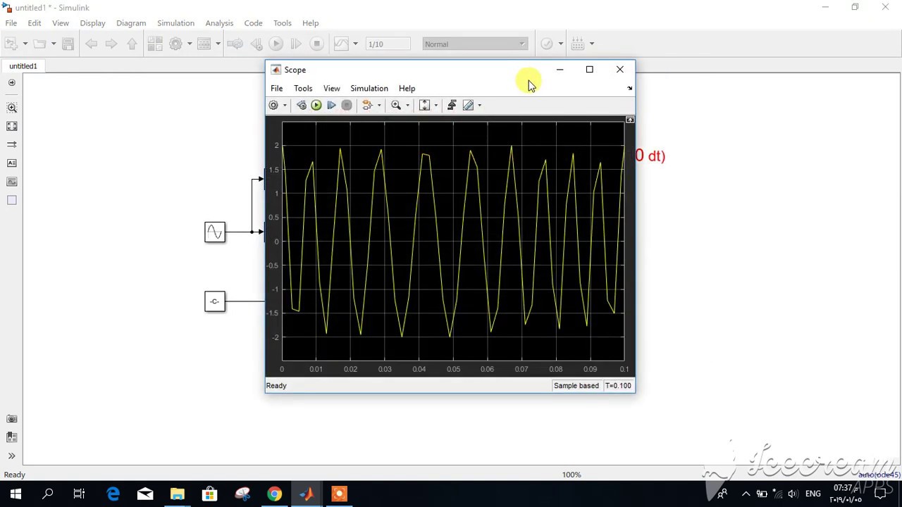Screen dimensions: 902x507
Task: Click Forward arrow in Simulink toolbar
Action: pos(111,44)
